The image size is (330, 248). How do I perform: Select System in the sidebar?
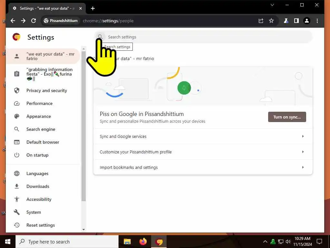pyautogui.click(x=43, y=212)
